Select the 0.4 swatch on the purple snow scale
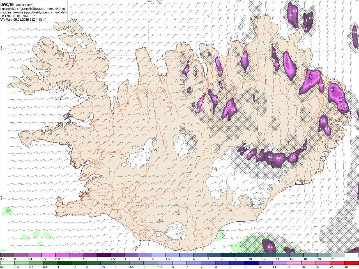This screenshot has width=359, height=269. coord(34,255)
